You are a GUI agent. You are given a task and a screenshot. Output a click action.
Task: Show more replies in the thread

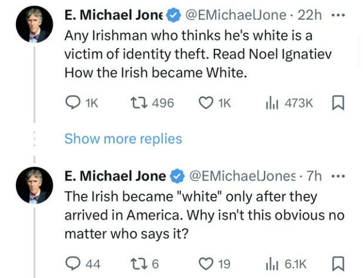coord(123,139)
